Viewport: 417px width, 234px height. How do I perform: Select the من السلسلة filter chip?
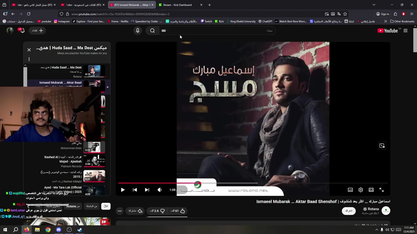[x=92, y=206]
